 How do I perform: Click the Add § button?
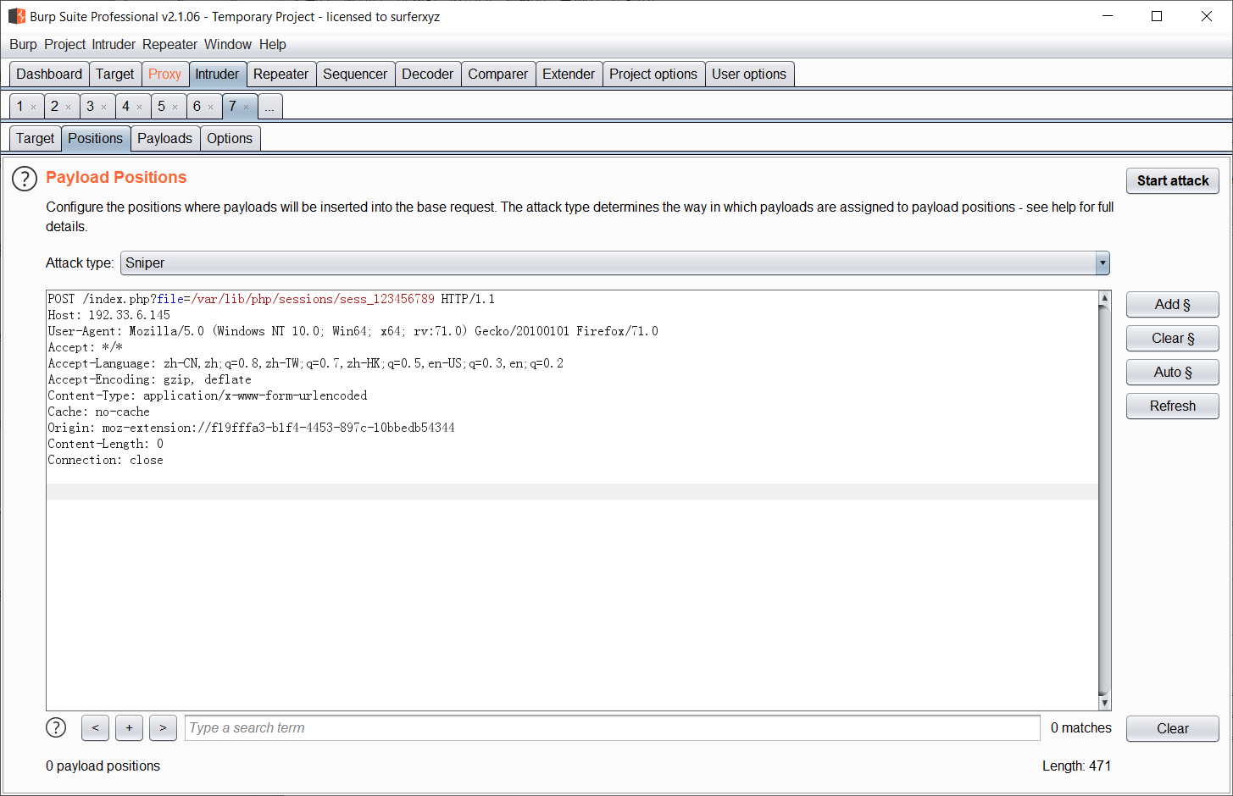tap(1172, 304)
